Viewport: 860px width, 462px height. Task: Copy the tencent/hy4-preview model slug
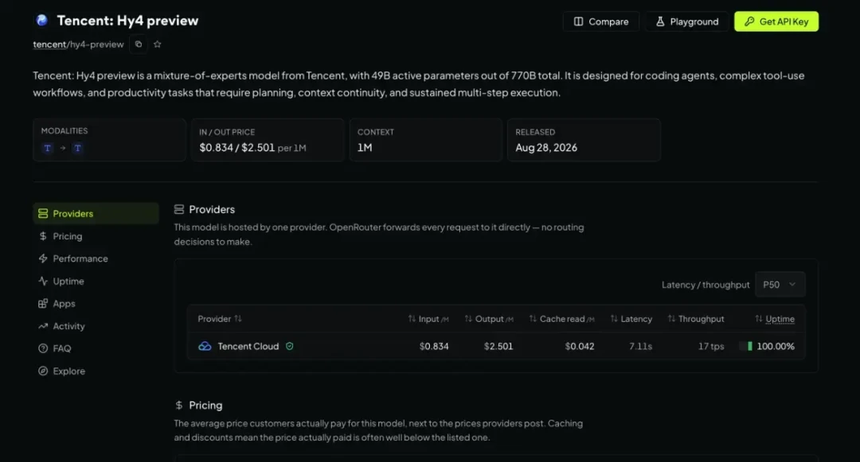click(139, 45)
